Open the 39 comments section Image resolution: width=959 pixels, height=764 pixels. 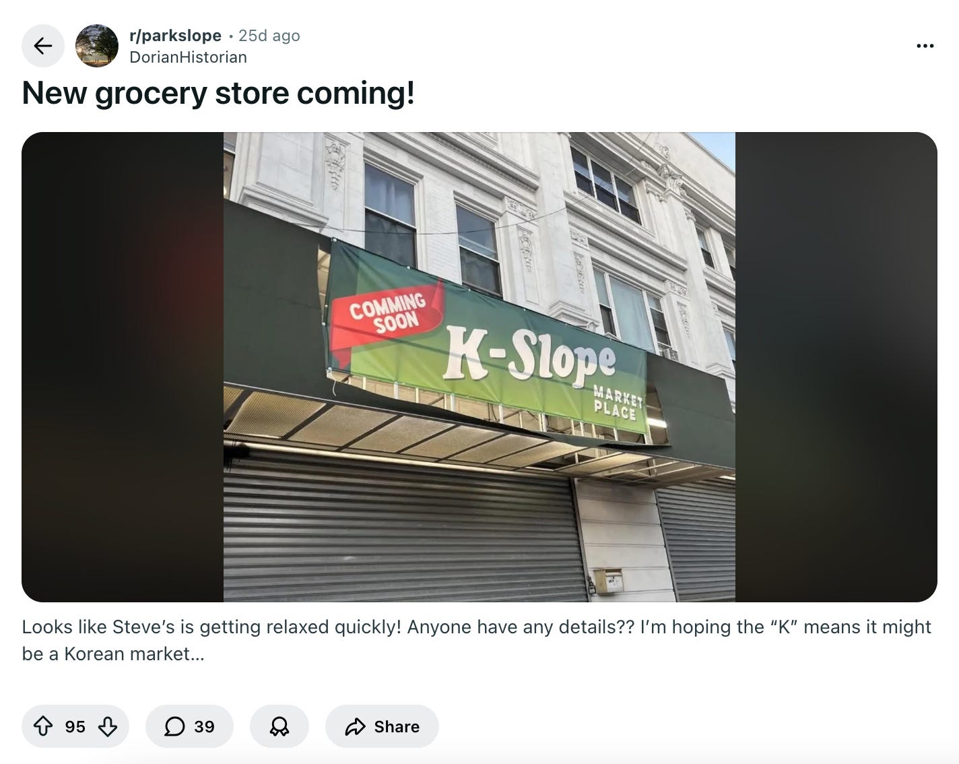pyautogui.click(x=189, y=726)
